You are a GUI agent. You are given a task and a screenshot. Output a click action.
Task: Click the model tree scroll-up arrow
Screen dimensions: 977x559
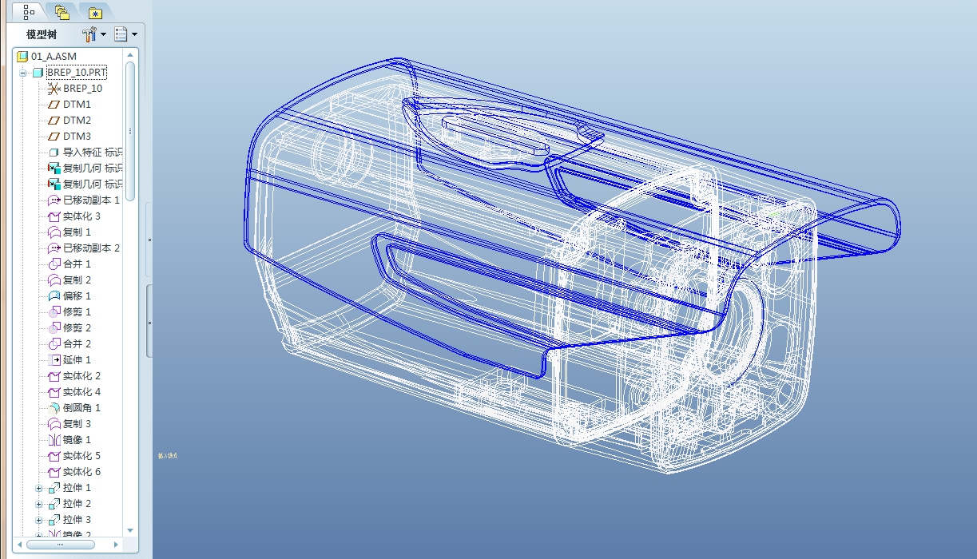click(x=130, y=55)
